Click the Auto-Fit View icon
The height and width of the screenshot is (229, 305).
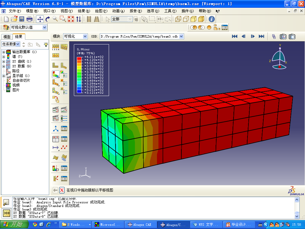pos(71,19)
